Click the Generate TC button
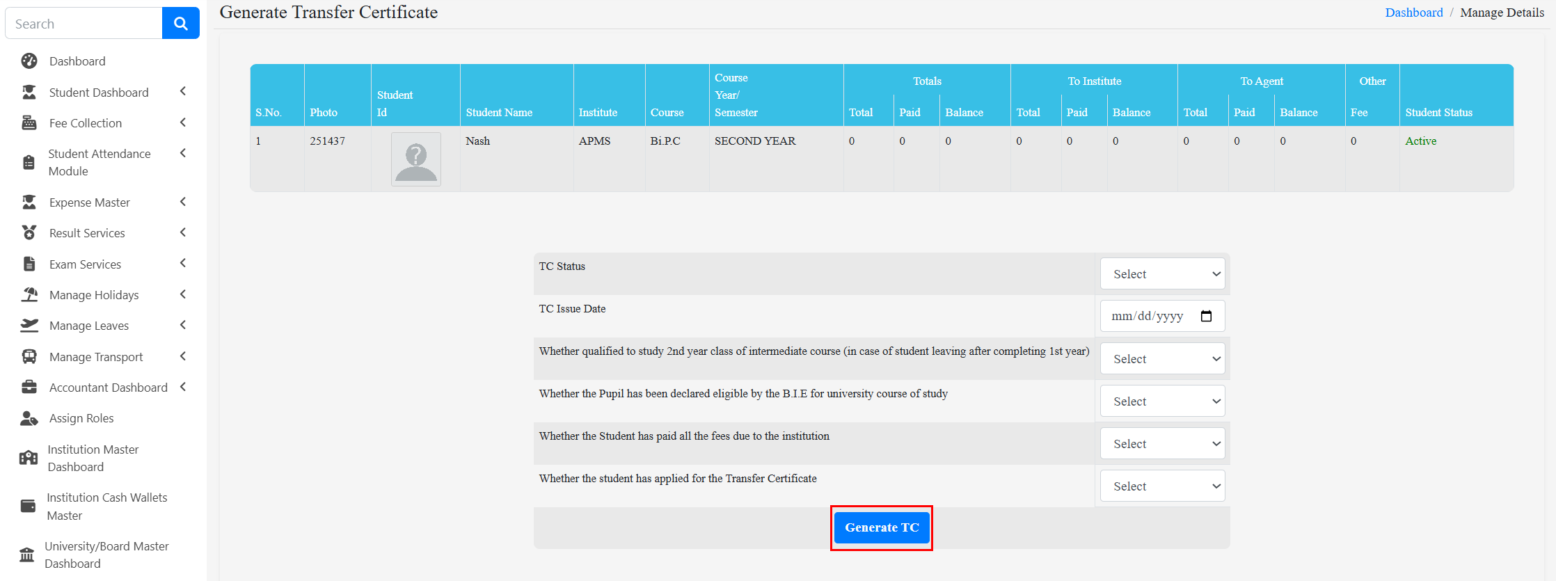Image resolution: width=1556 pixels, height=581 pixels. (x=882, y=528)
